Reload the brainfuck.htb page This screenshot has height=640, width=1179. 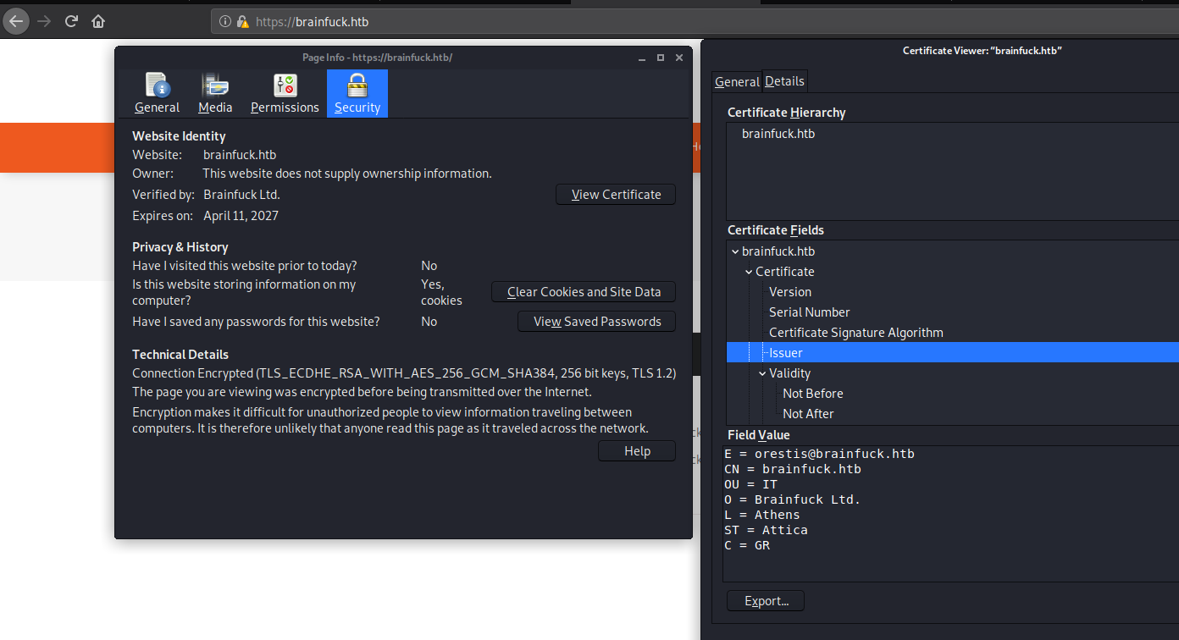tap(71, 21)
